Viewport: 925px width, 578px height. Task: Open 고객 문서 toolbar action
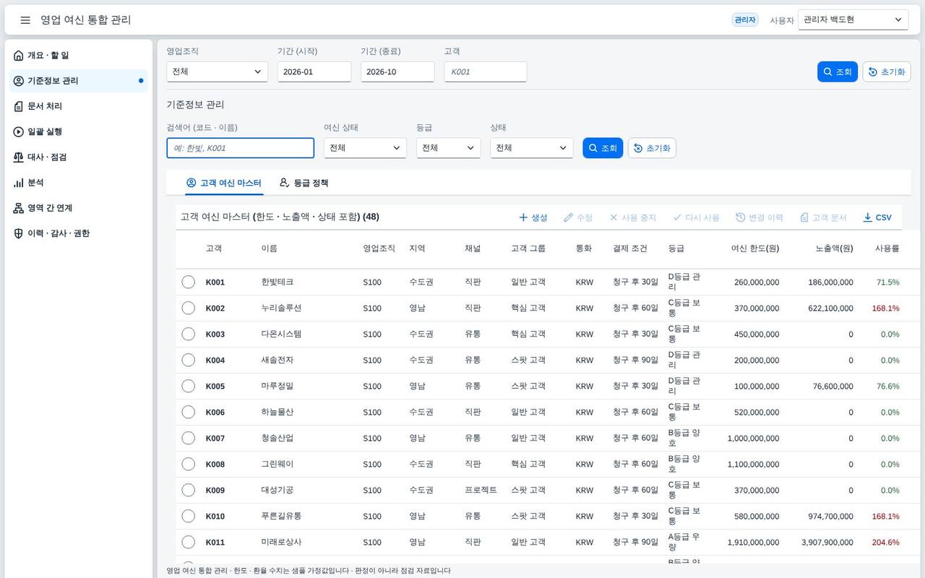tap(823, 217)
